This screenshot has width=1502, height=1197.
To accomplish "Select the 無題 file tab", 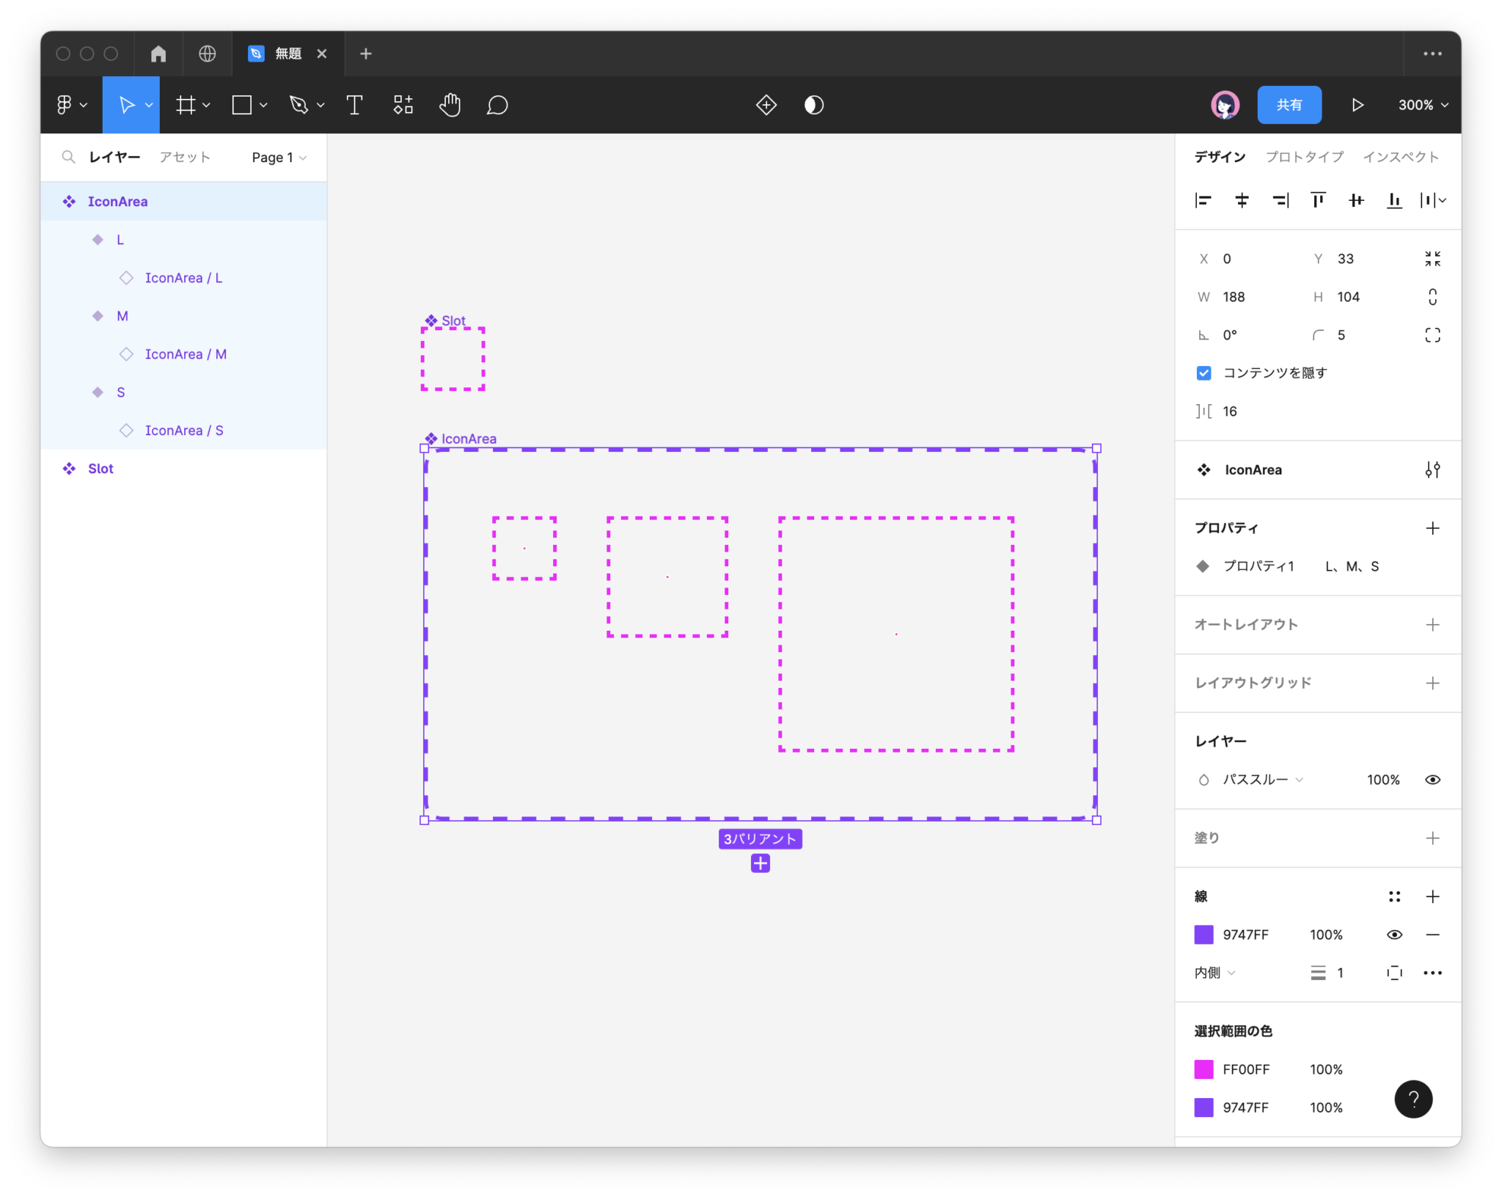I will [288, 54].
